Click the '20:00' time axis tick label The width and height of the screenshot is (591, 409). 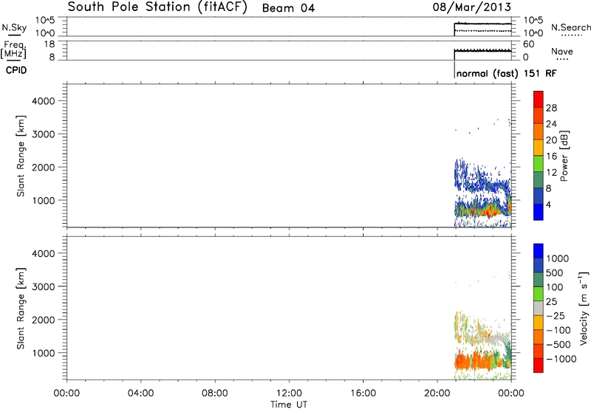(437, 393)
